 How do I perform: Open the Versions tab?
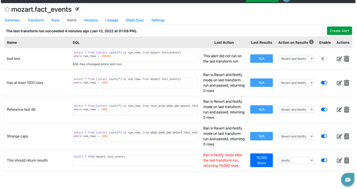91,20
